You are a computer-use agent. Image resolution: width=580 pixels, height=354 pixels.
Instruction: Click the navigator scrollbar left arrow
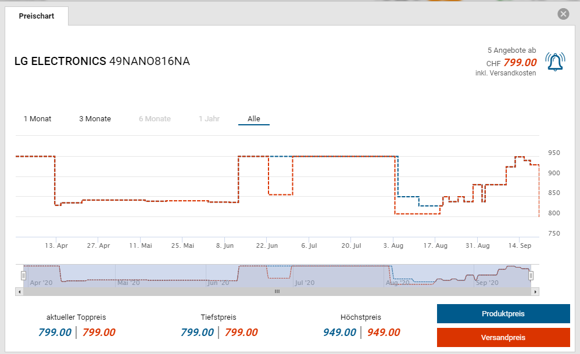[x=19, y=291]
